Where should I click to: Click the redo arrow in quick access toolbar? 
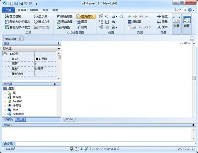(31, 4)
